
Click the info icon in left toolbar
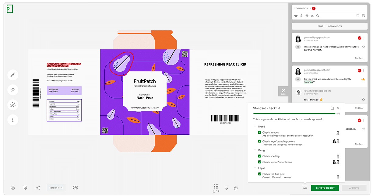(x=13, y=120)
